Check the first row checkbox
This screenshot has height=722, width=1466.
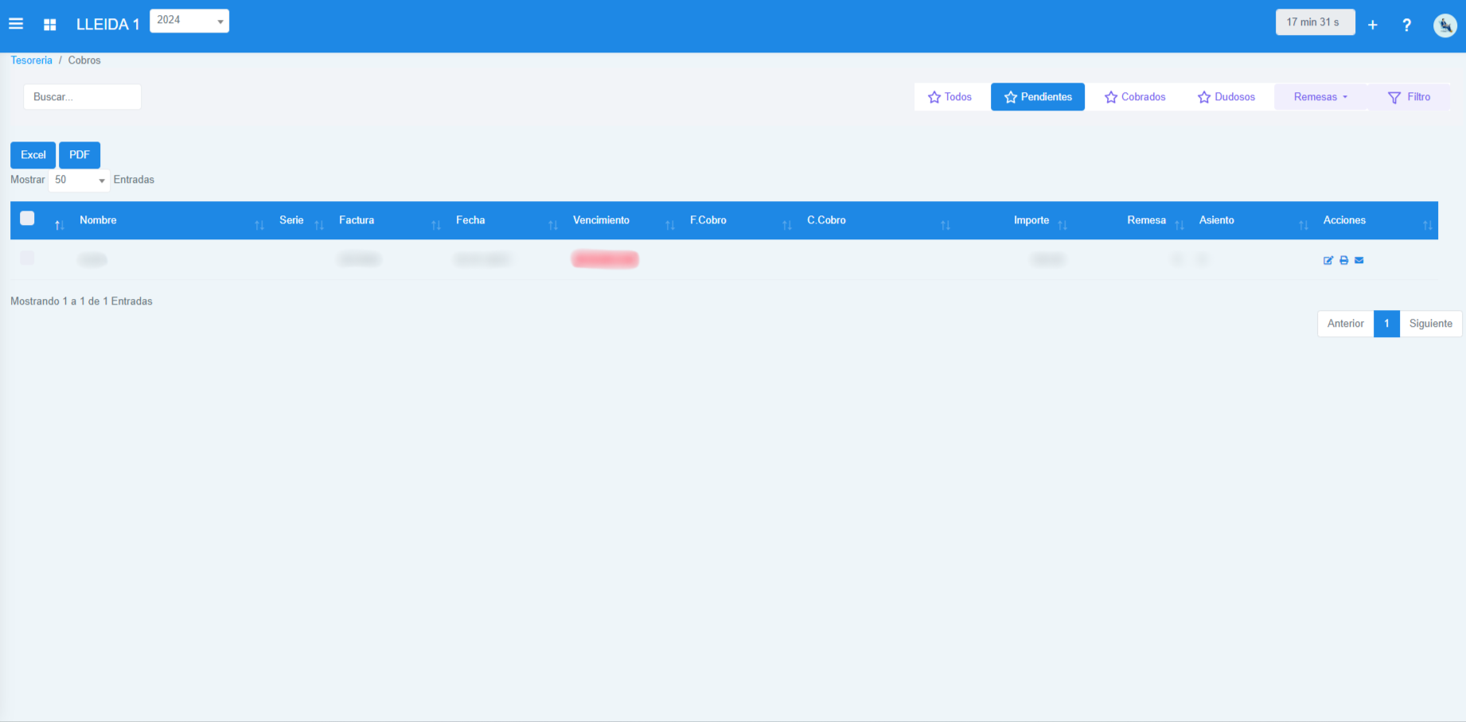[27, 258]
